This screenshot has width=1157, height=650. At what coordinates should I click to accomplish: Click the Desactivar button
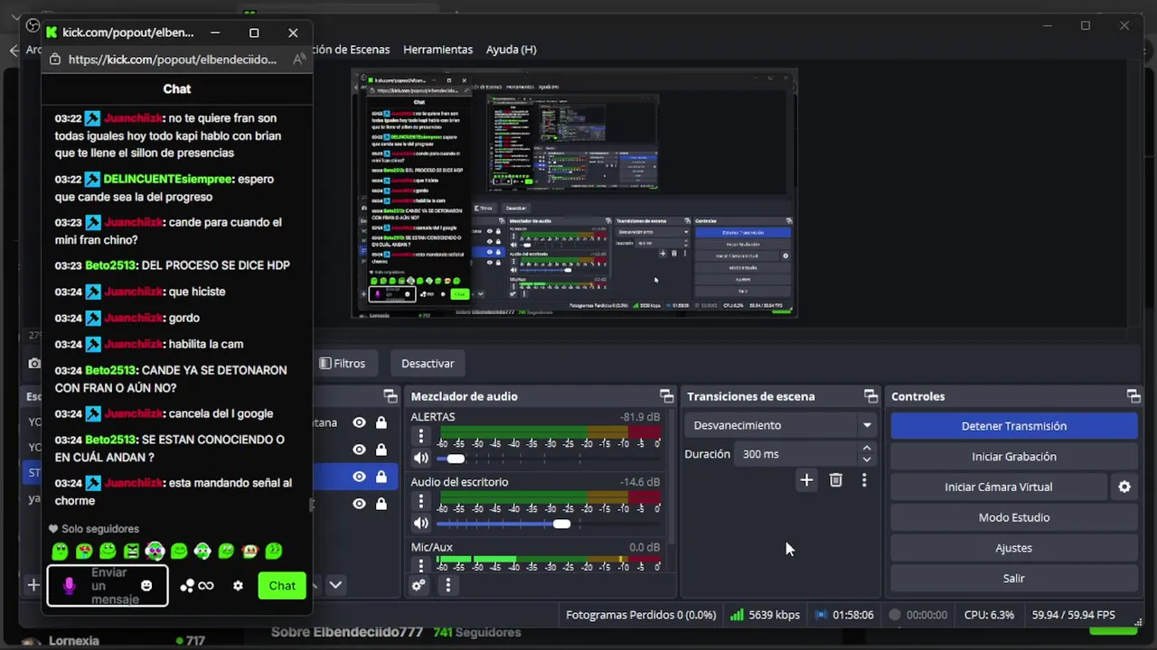pyautogui.click(x=428, y=363)
